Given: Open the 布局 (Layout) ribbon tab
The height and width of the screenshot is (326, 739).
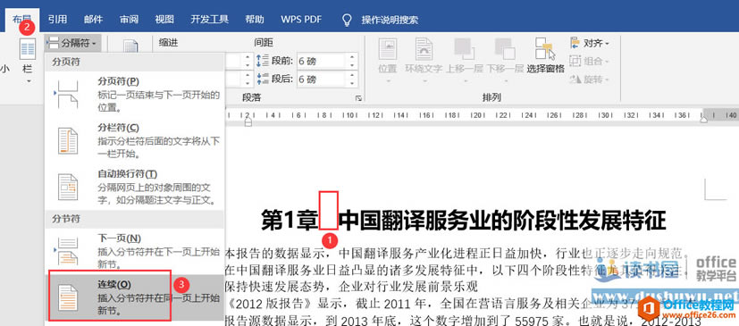Looking at the screenshot, I should [x=22, y=20].
